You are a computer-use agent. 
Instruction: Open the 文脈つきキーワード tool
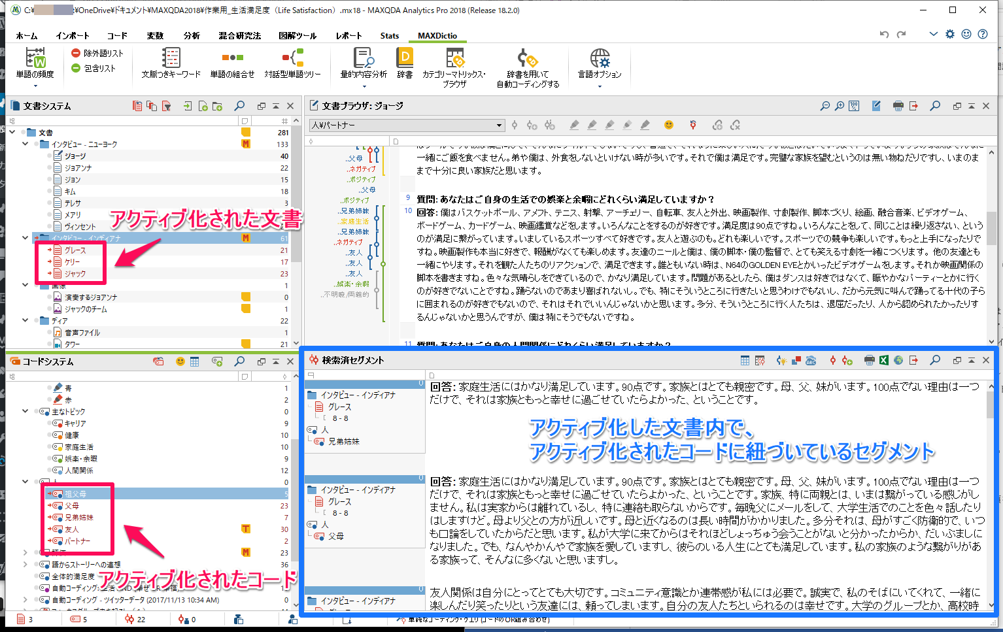(x=171, y=63)
